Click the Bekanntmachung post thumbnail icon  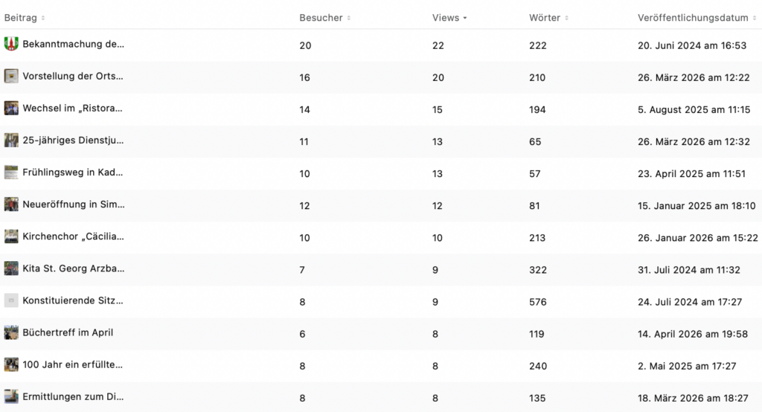pos(11,44)
